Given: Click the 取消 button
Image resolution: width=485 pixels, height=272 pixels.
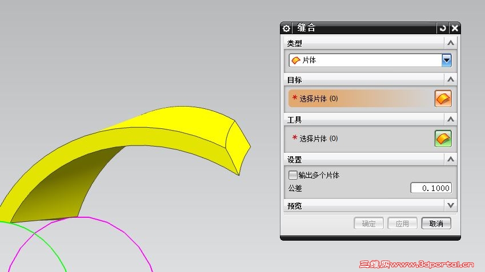Looking at the screenshot, I should point(436,224).
